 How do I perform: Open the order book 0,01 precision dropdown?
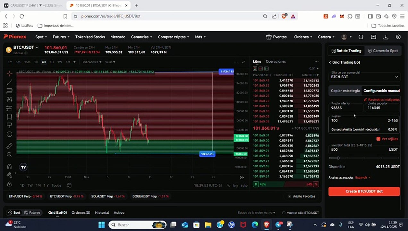[x=314, y=68]
